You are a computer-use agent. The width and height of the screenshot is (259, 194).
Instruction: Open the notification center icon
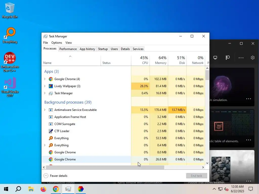(x=251, y=189)
